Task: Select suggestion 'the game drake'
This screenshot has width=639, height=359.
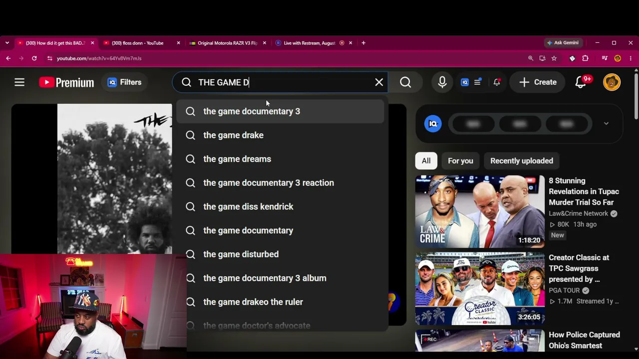Action: click(x=281, y=135)
